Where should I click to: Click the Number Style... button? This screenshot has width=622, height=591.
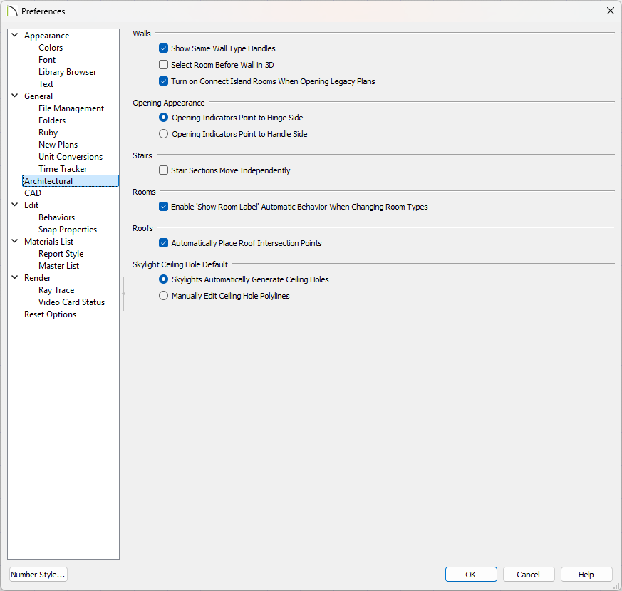coord(38,575)
